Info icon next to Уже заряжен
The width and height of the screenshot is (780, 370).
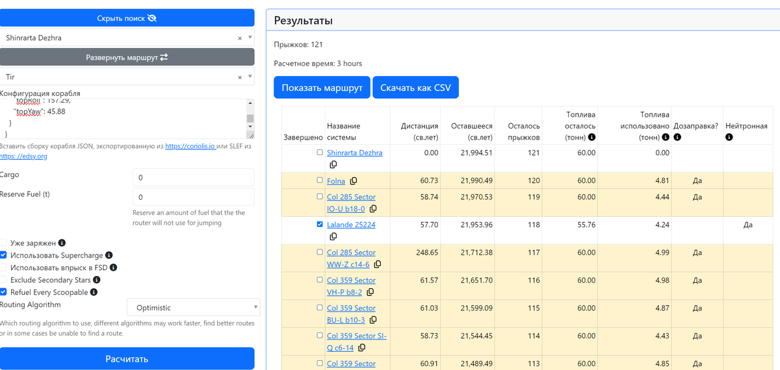62,243
